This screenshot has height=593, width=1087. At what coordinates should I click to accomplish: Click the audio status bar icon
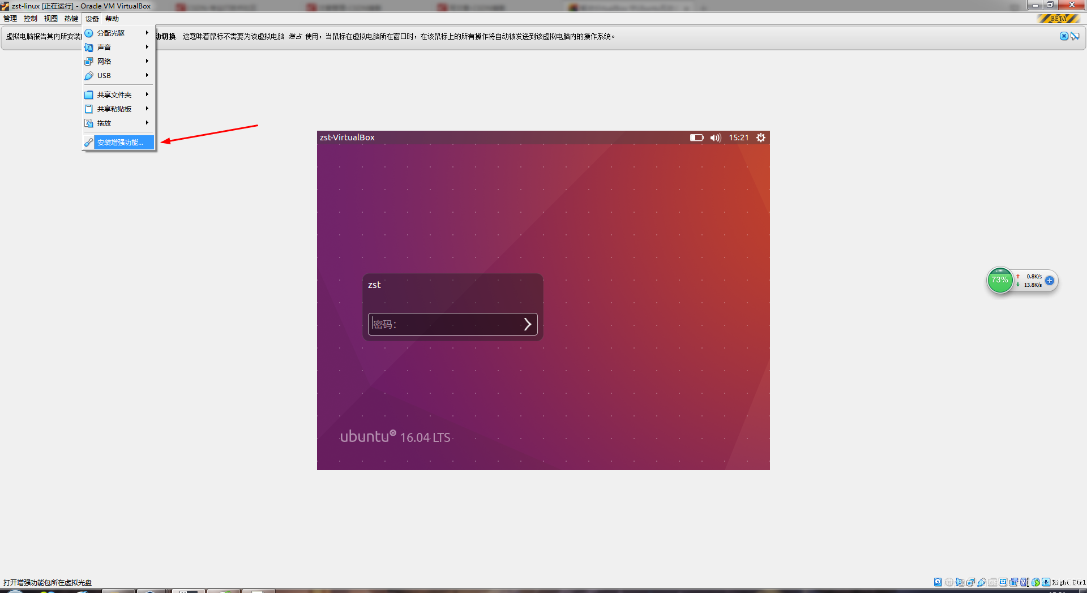click(960, 582)
